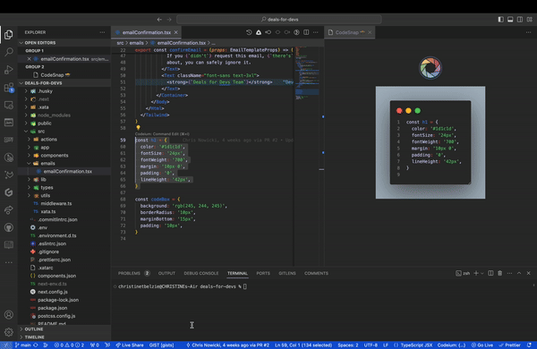Open the GitHub activity bar icon
Viewport: 537px width, 349px height.
[9, 227]
